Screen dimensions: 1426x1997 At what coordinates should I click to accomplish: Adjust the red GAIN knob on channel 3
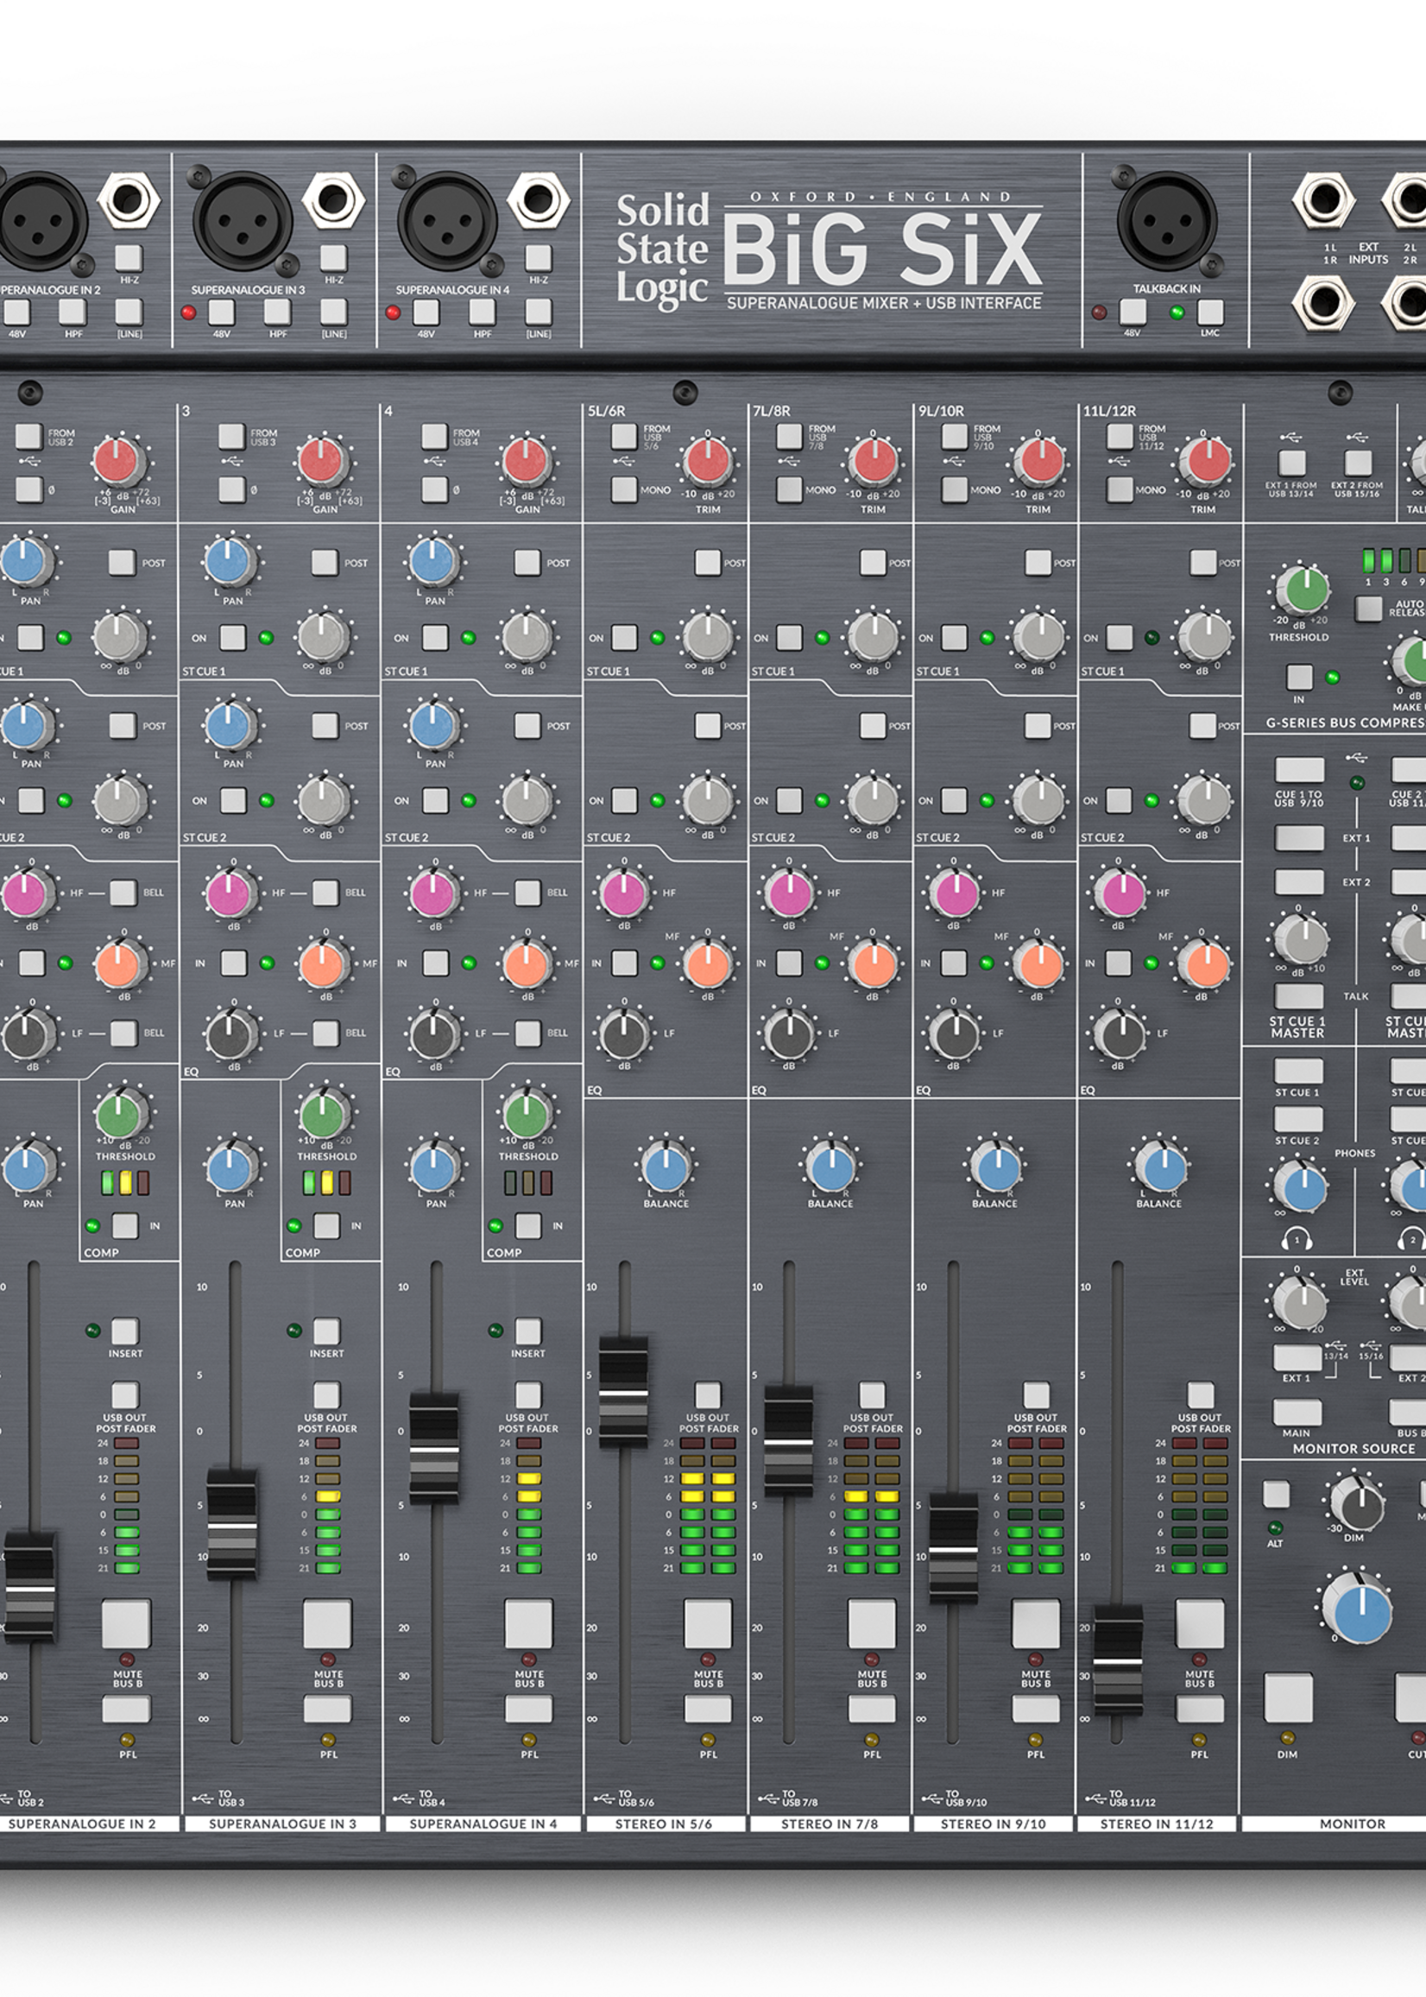pos(323,463)
